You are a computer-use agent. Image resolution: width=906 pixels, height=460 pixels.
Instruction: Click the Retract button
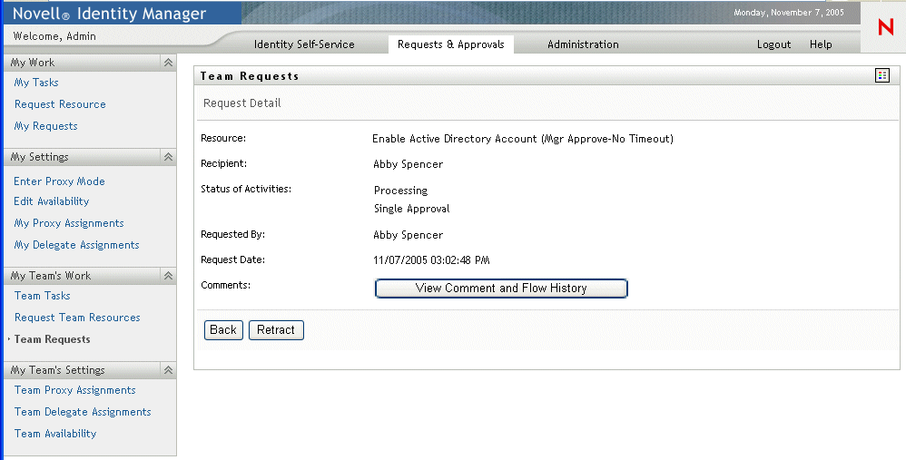[x=276, y=329]
